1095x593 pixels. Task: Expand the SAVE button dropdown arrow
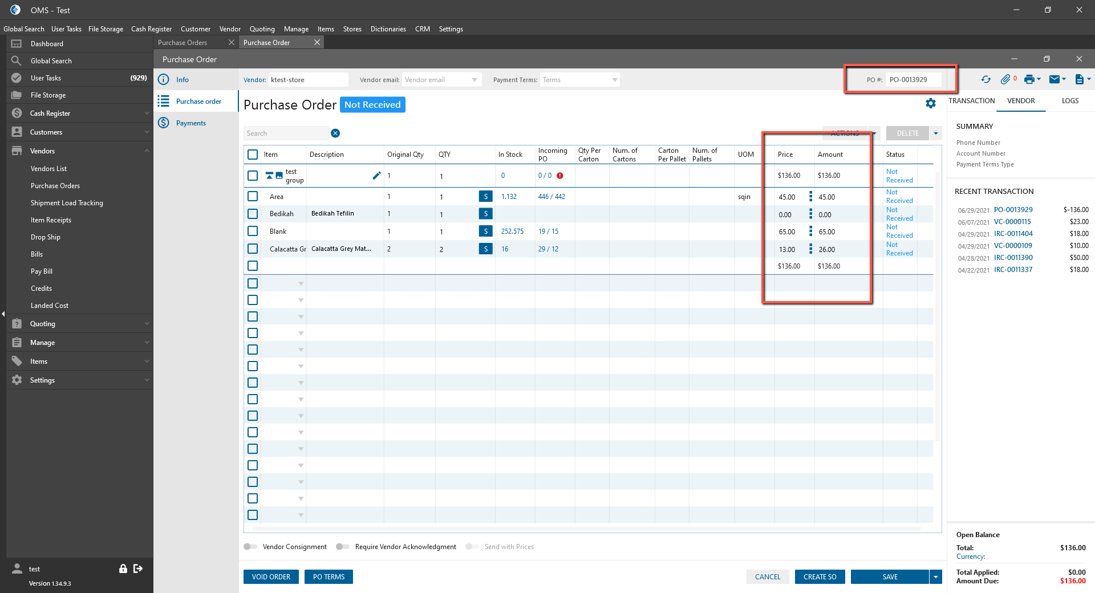pos(935,577)
